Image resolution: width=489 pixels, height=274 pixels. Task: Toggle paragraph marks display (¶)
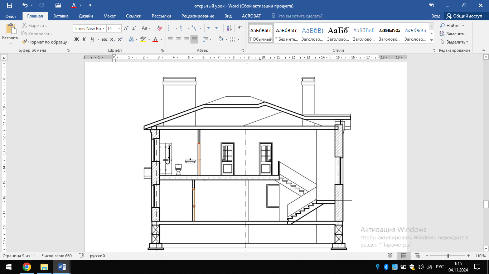pos(240,28)
